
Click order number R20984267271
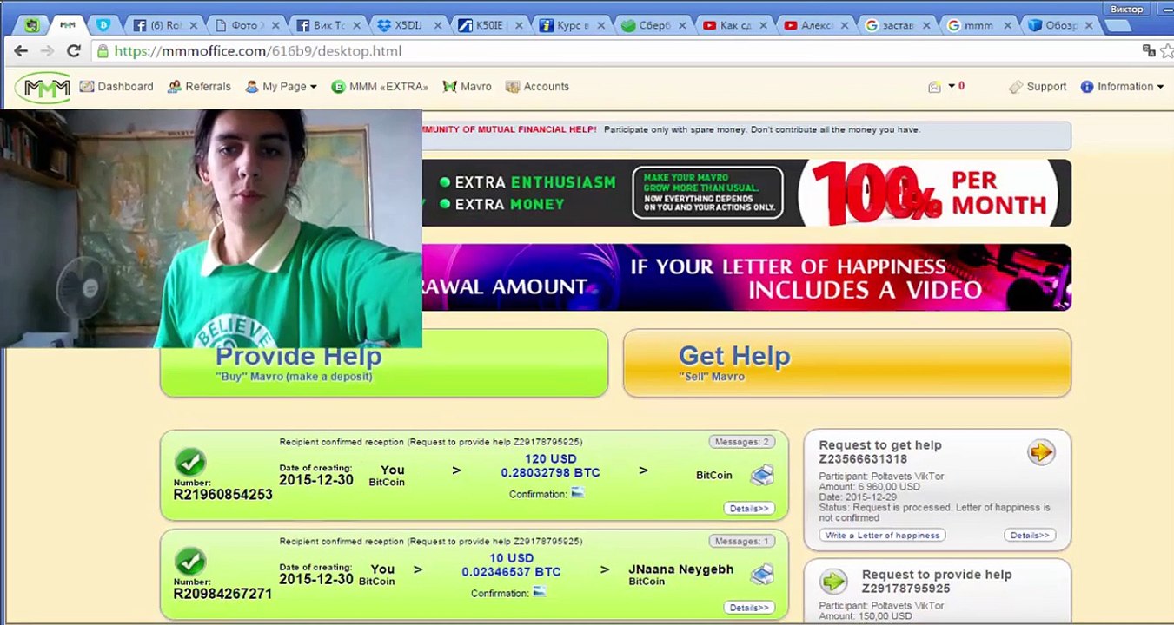click(223, 594)
